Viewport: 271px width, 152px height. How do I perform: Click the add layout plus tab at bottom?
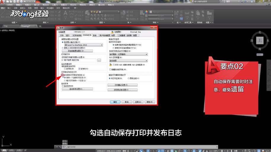point(25,150)
